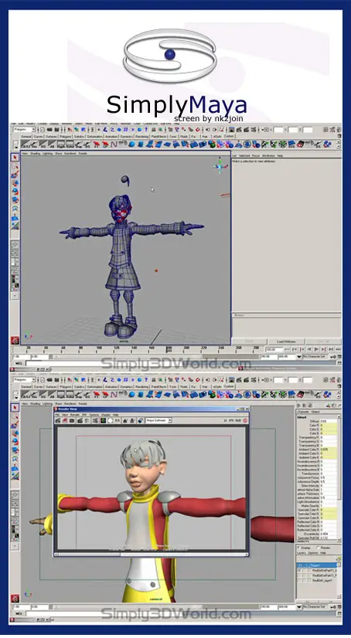351x638 pixels.
Task: Click the Render View horizontal scrollbar
Action: pyautogui.click(x=152, y=554)
